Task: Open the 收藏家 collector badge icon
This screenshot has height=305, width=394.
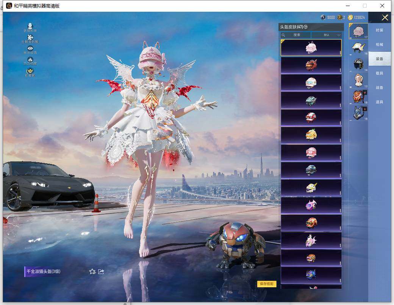Action: point(30,71)
